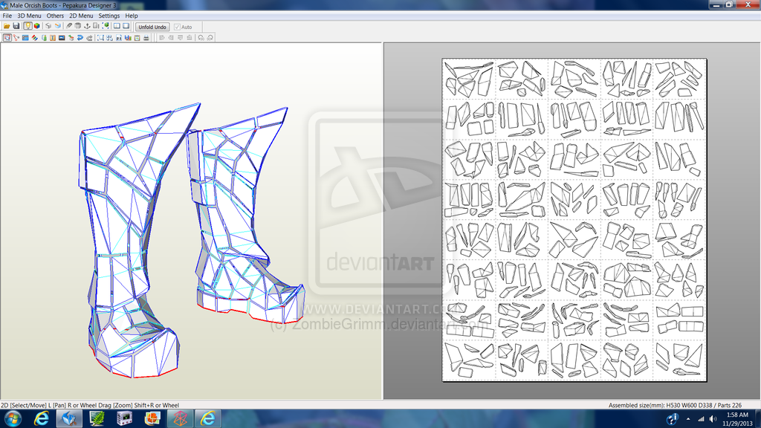The image size is (761, 428).
Task: Open a file with the folder icon
Action: tap(7, 26)
